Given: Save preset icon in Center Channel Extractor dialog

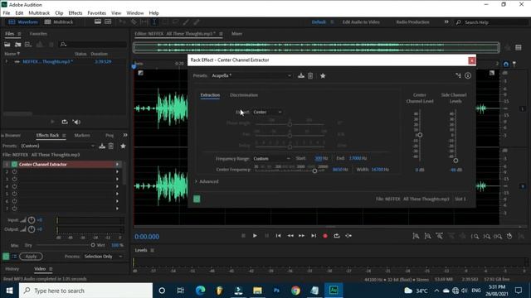Looking at the screenshot, I should point(300,75).
